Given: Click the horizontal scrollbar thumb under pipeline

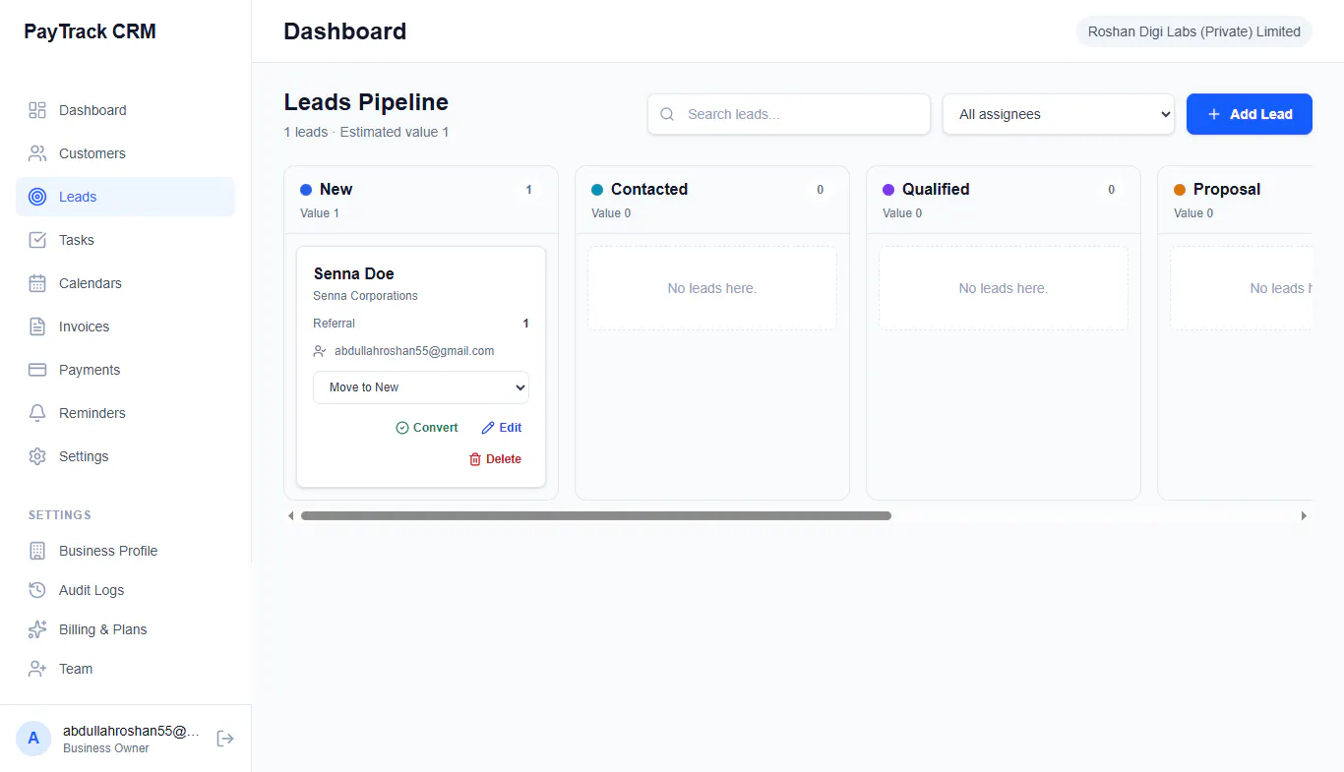Looking at the screenshot, I should (x=596, y=515).
